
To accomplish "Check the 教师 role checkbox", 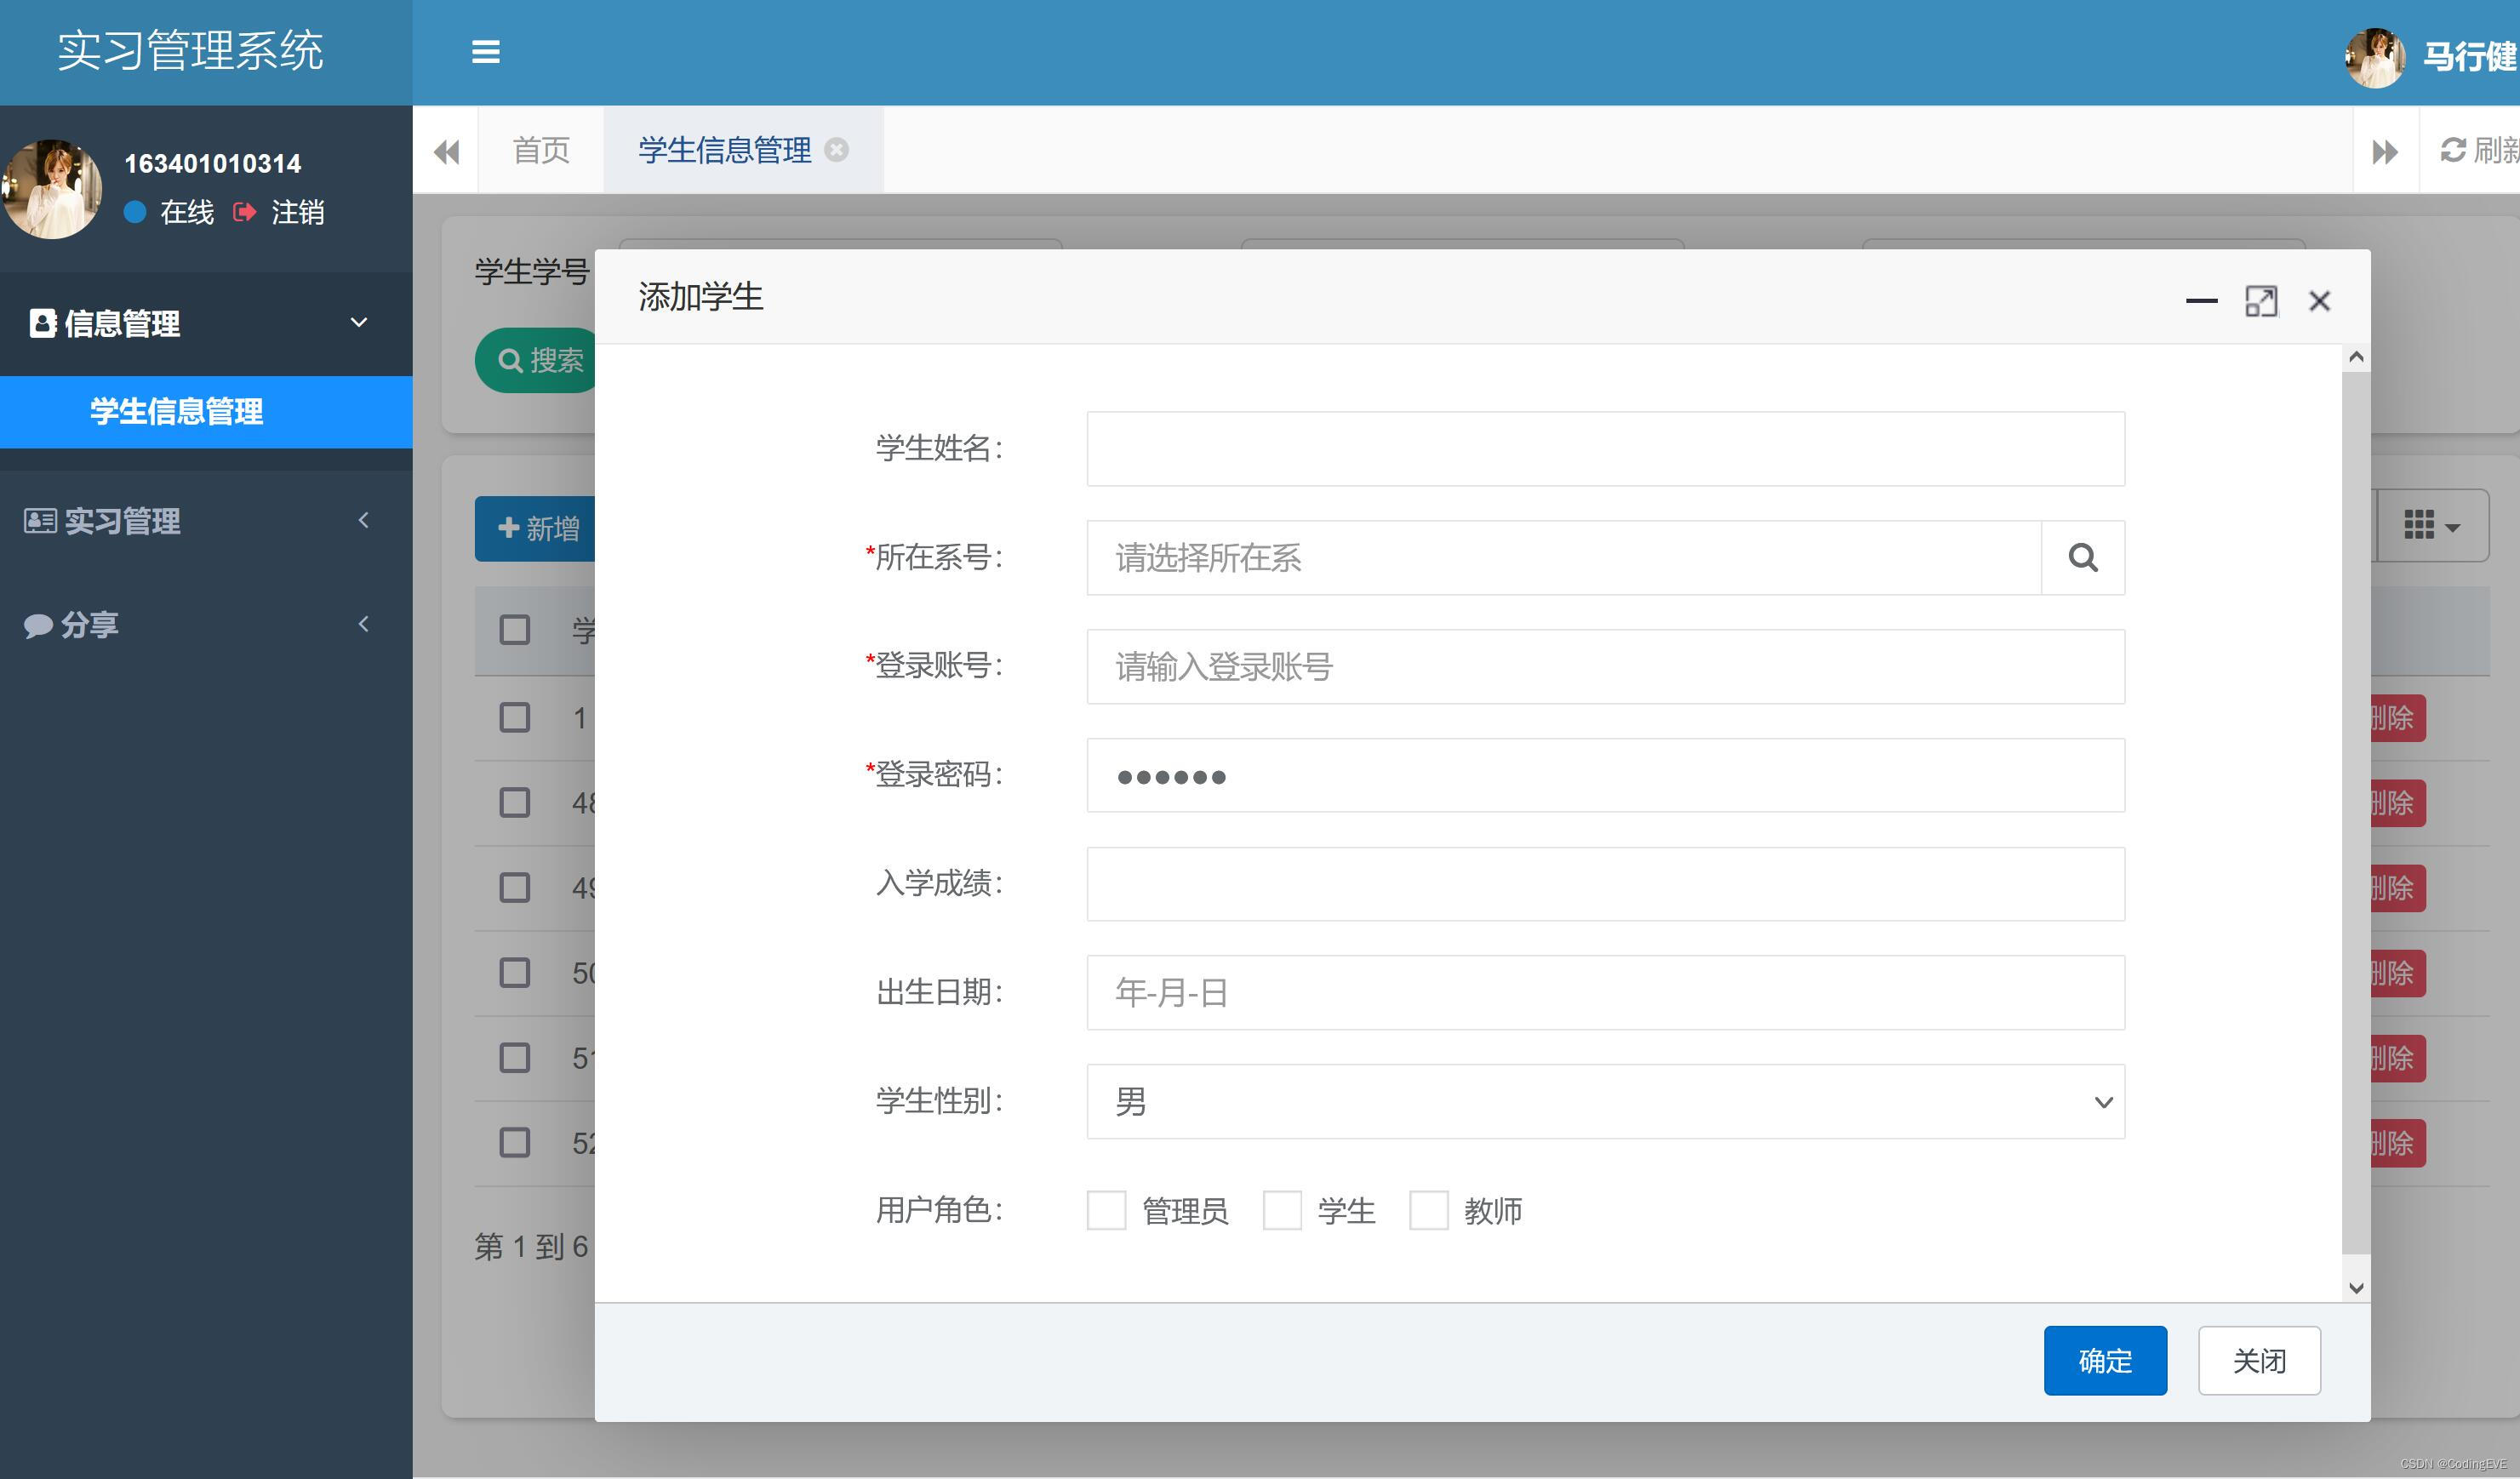I will (1428, 1210).
